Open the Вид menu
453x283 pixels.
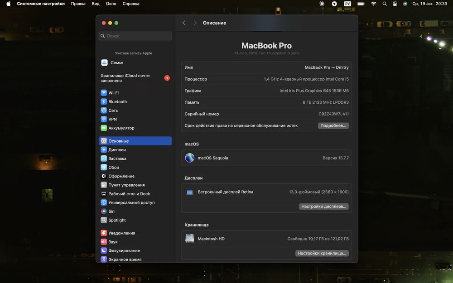point(96,4)
